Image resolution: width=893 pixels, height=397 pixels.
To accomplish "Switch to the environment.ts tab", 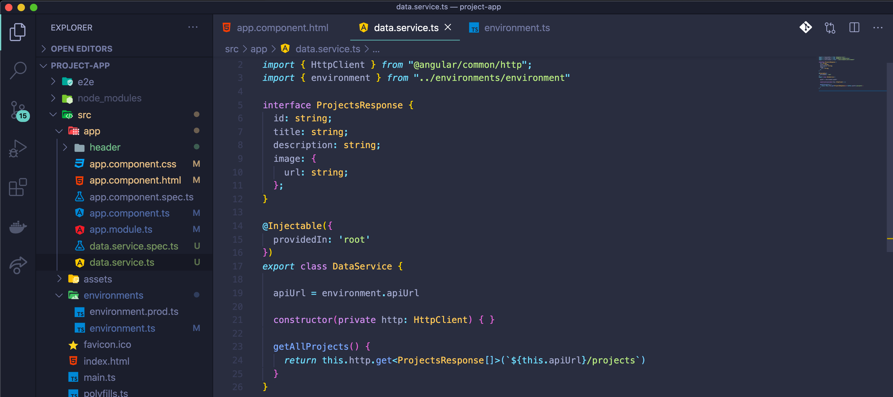I will click(517, 28).
